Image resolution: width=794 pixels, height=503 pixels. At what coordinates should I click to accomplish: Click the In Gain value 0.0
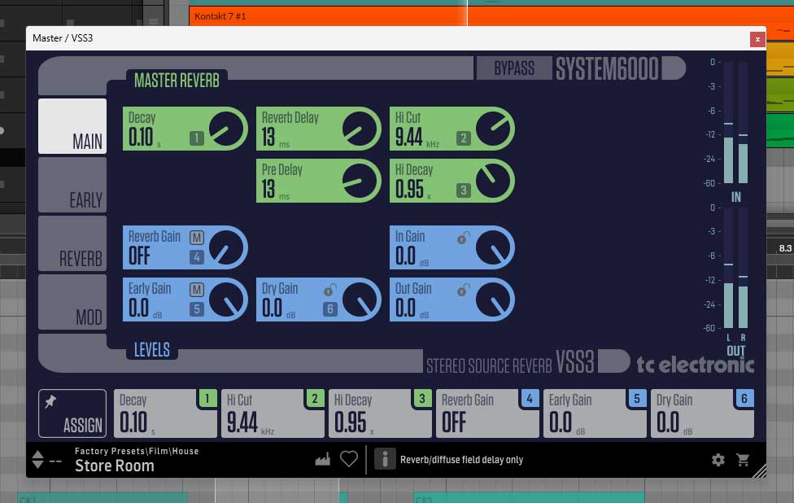coord(405,256)
